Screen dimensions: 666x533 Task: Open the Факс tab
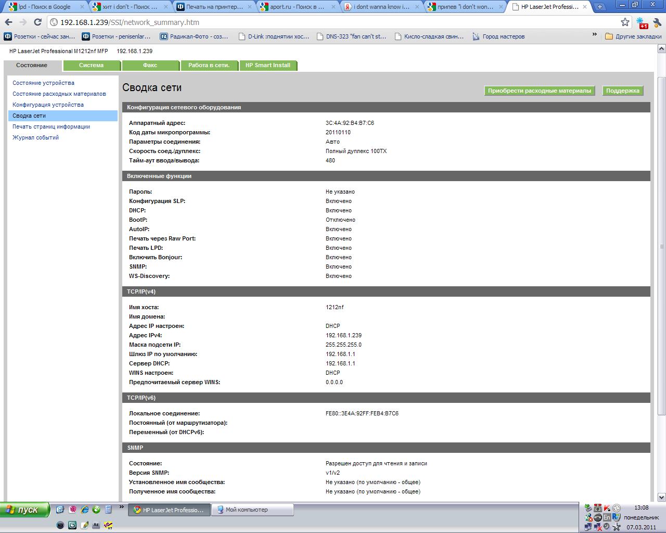click(150, 65)
